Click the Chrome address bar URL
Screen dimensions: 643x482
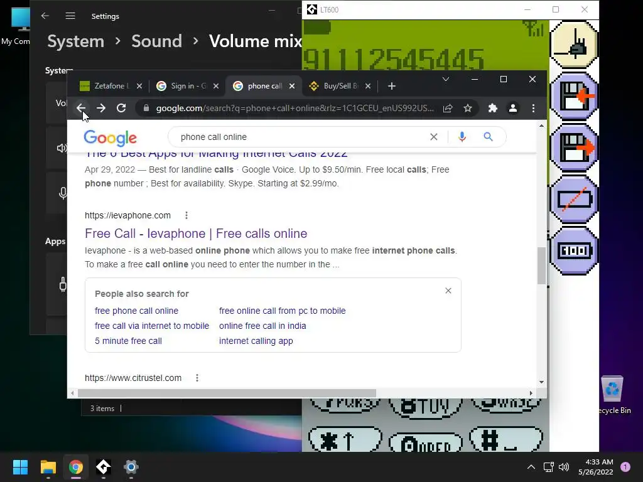[x=295, y=108]
